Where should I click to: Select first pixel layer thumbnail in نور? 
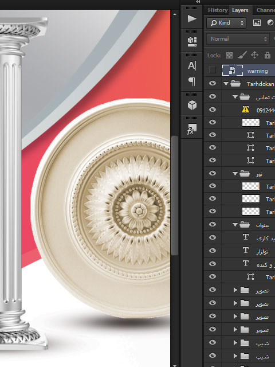pyautogui.click(x=251, y=186)
